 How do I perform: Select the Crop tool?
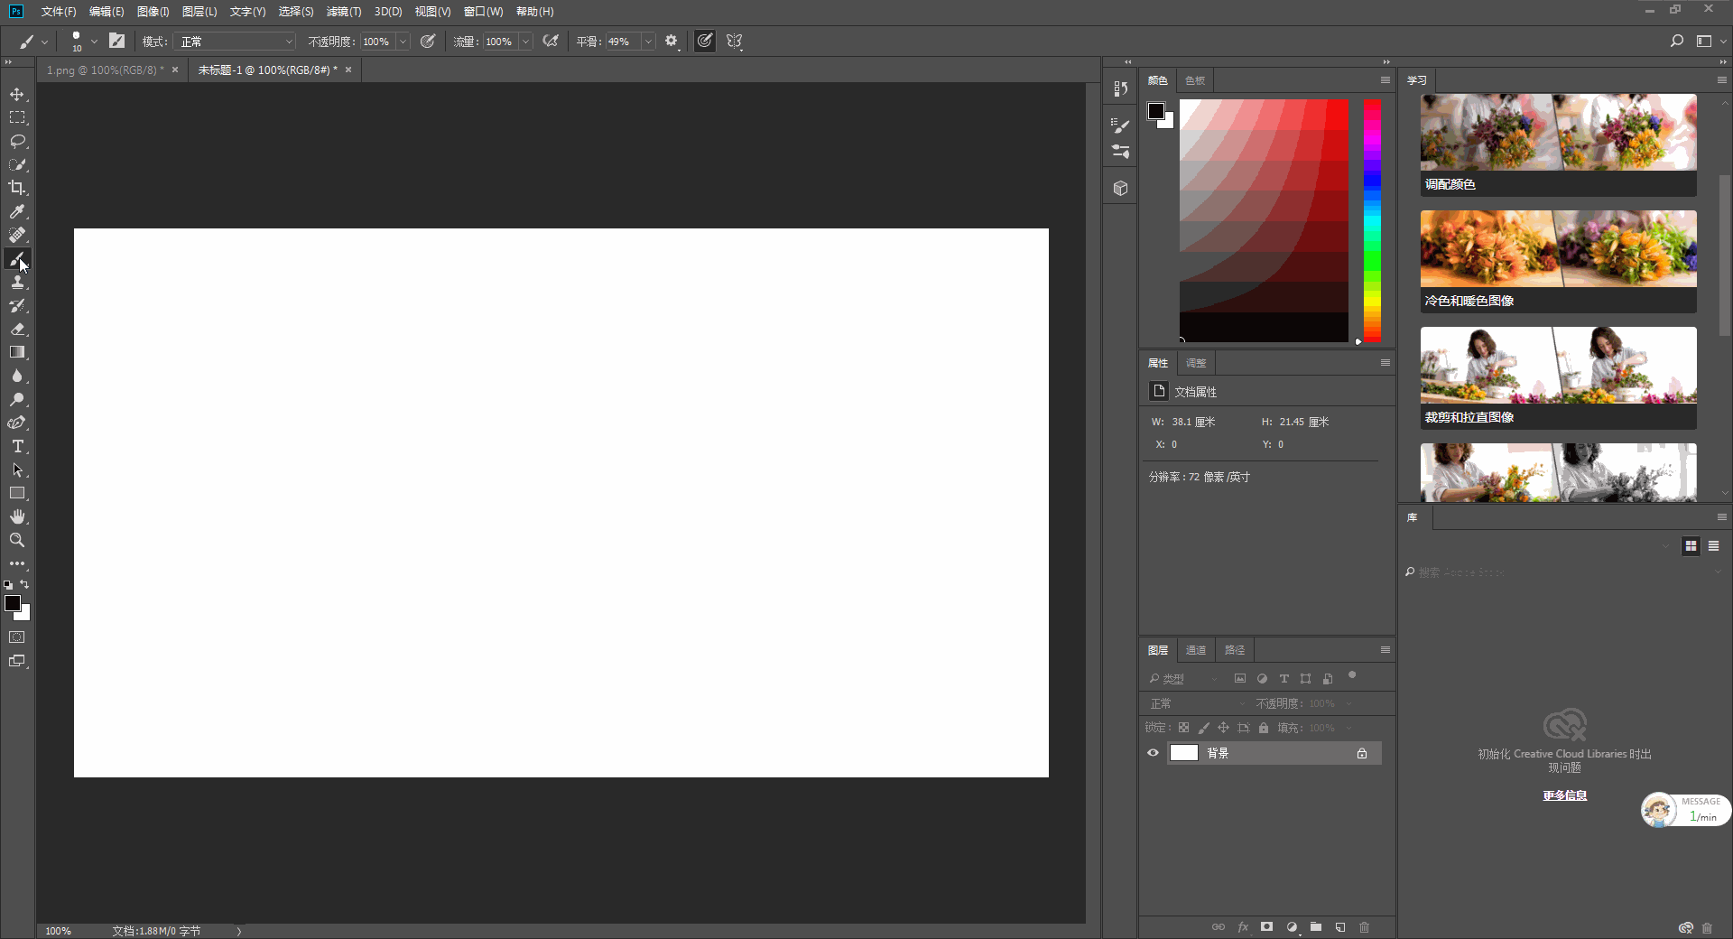(x=17, y=188)
